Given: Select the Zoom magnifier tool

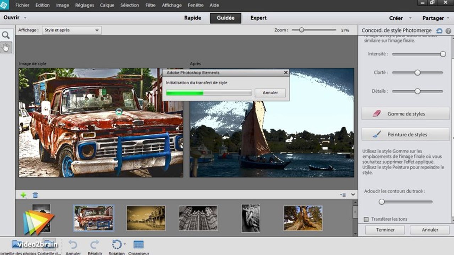Looking at the screenshot, I should pos(6,35).
